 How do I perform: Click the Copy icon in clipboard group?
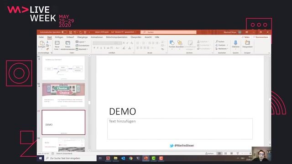(47, 46)
